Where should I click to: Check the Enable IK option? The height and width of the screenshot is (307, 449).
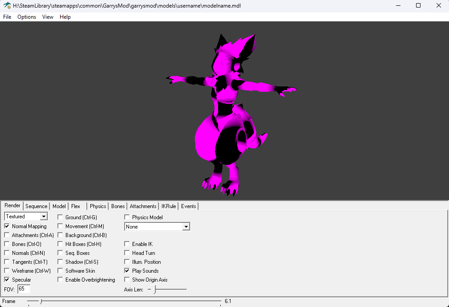click(x=127, y=244)
